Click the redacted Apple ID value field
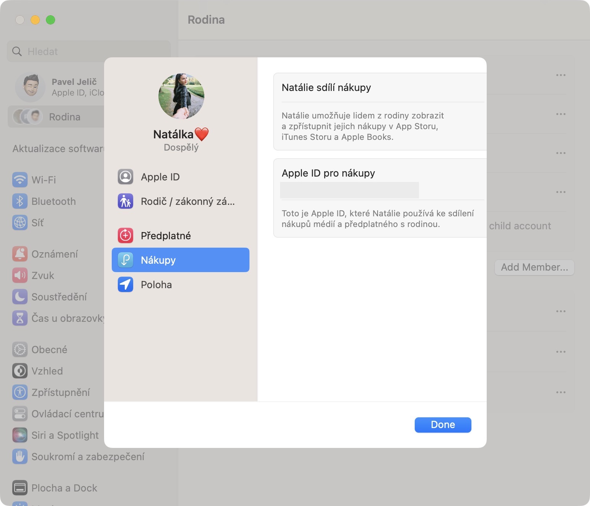Image resolution: width=590 pixels, height=506 pixels. (349, 190)
